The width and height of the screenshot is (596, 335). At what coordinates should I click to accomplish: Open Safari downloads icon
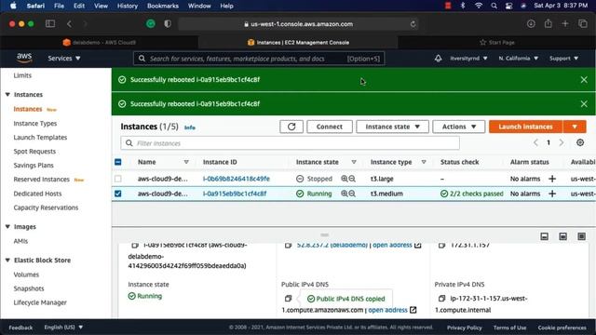pyautogui.click(x=531, y=23)
